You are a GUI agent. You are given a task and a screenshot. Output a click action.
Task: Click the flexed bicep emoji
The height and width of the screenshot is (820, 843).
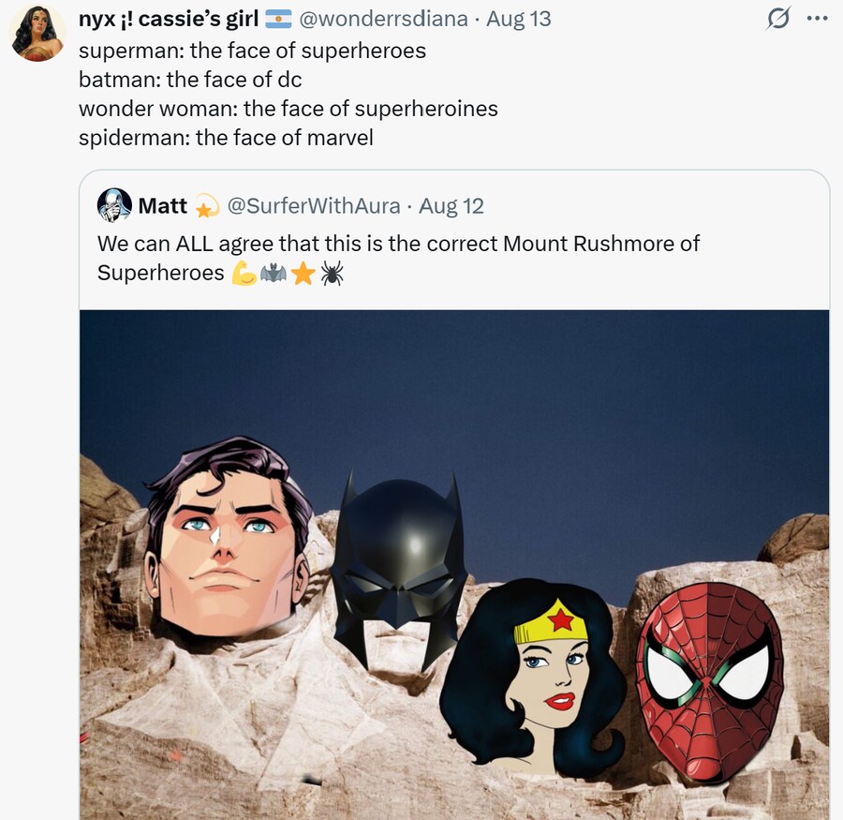[x=244, y=274]
